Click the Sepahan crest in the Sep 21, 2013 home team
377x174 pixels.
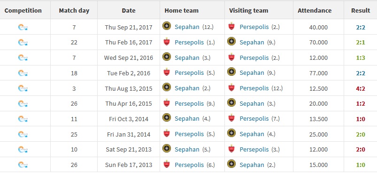(x=167, y=148)
